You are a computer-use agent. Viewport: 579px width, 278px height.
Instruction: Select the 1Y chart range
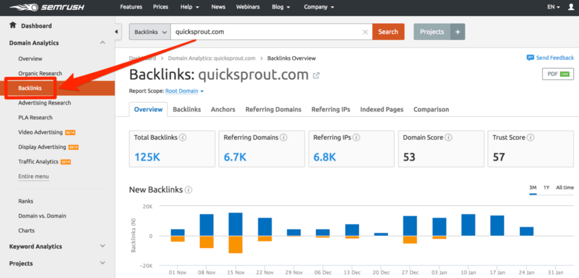tap(547, 188)
